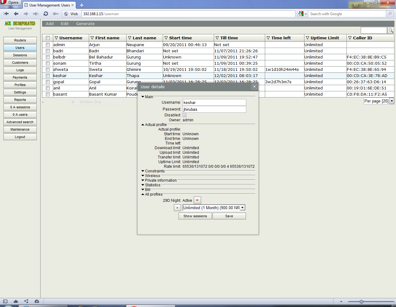Expand the Constraints section
This screenshot has width=396, height=307.
[x=153, y=171]
